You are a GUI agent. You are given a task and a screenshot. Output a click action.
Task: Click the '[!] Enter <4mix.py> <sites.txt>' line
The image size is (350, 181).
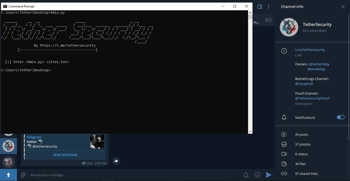tap(37, 62)
